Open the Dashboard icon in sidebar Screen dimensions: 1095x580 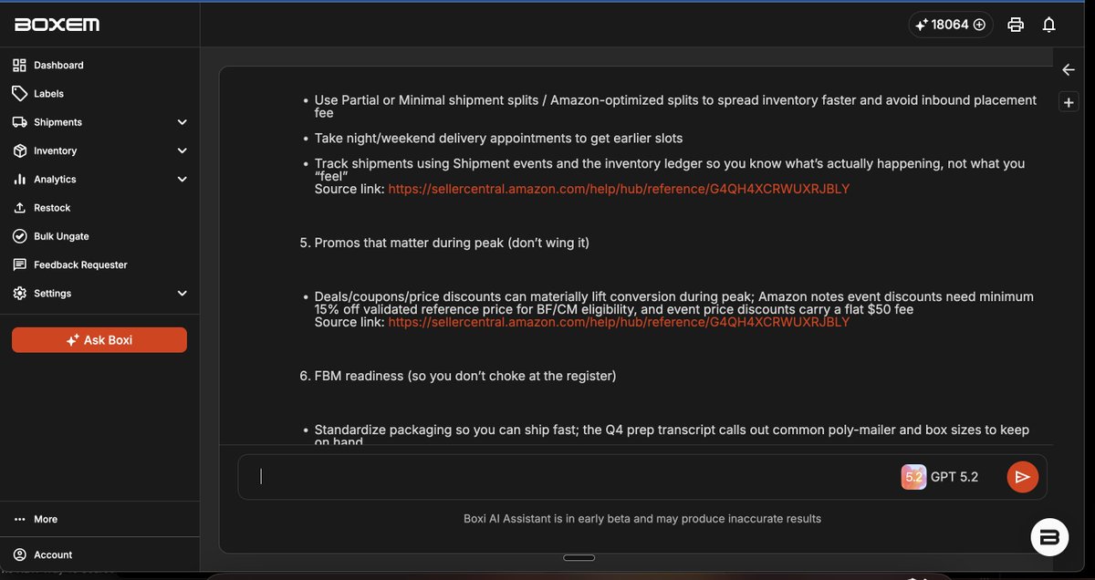(x=19, y=65)
